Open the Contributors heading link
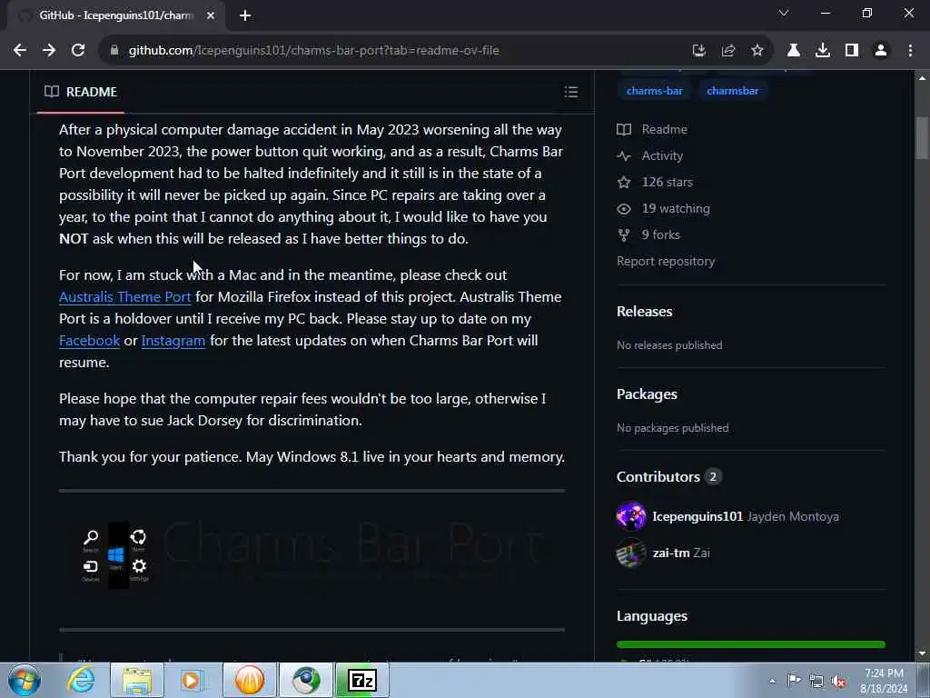Image resolution: width=930 pixels, height=698 pixels. point(658,476)
